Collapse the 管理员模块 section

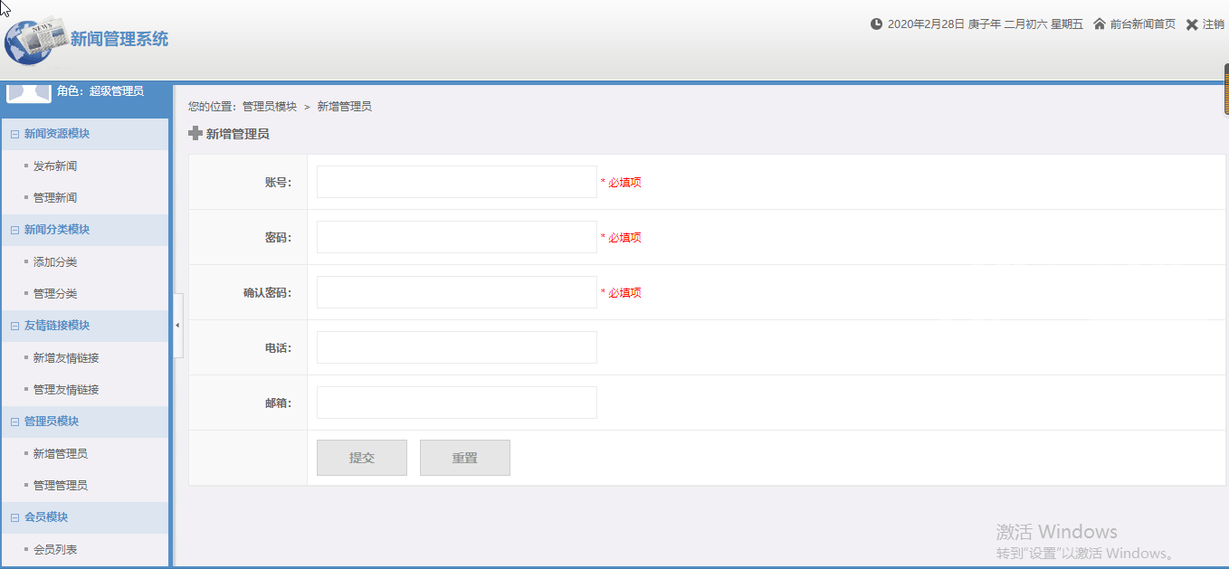pyautogui.click(x=14, y=422)
